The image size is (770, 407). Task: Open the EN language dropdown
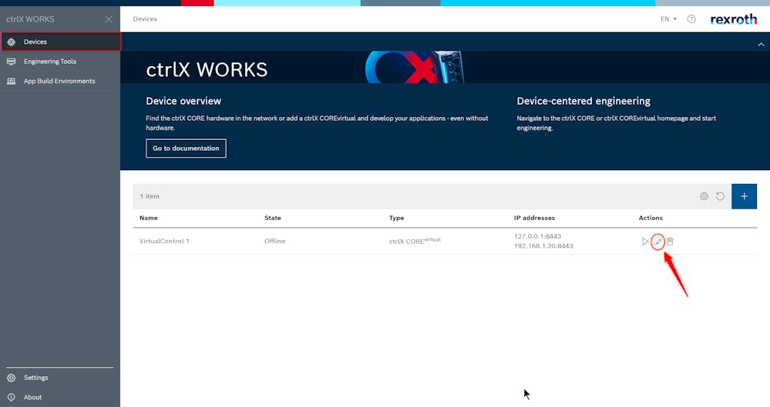(668, 19)
